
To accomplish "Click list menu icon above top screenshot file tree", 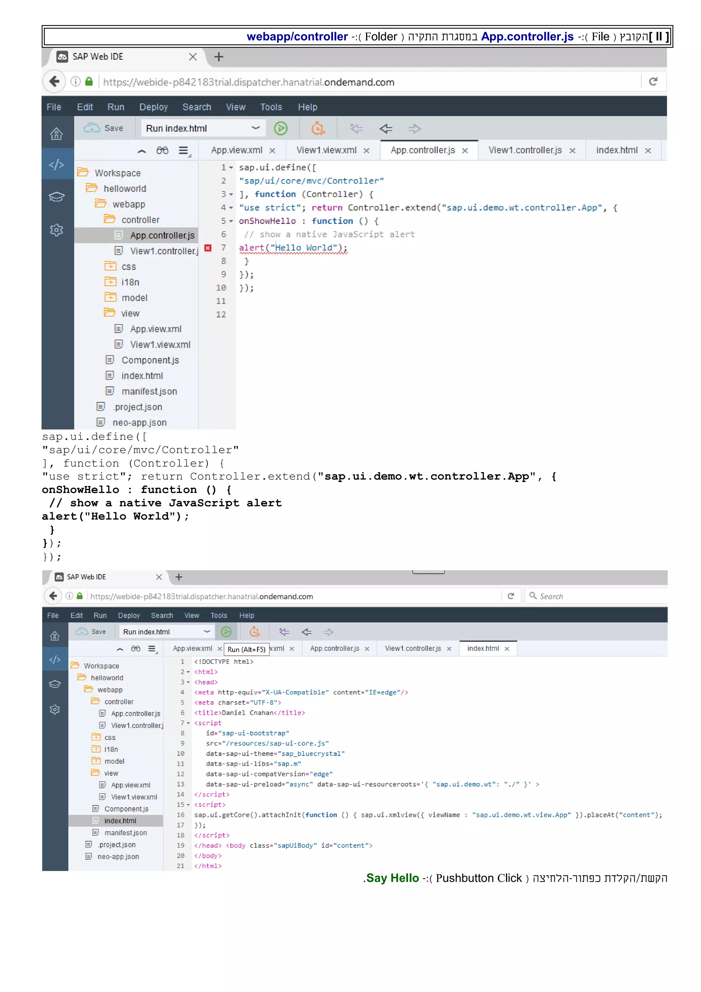I will [x=184, y=151].
